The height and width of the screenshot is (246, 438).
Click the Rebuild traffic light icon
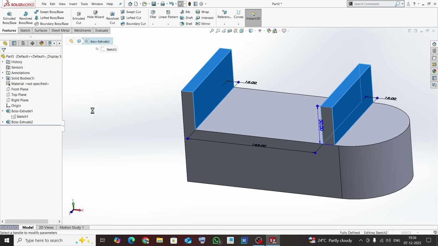(190, 4)
